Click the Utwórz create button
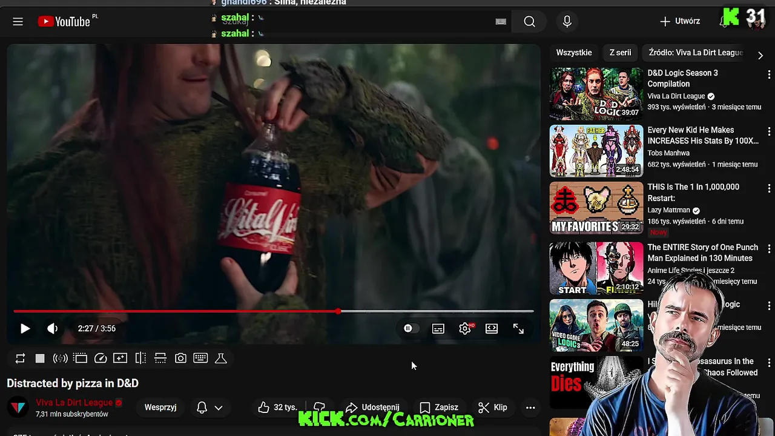775x436 pixels. 680,21
